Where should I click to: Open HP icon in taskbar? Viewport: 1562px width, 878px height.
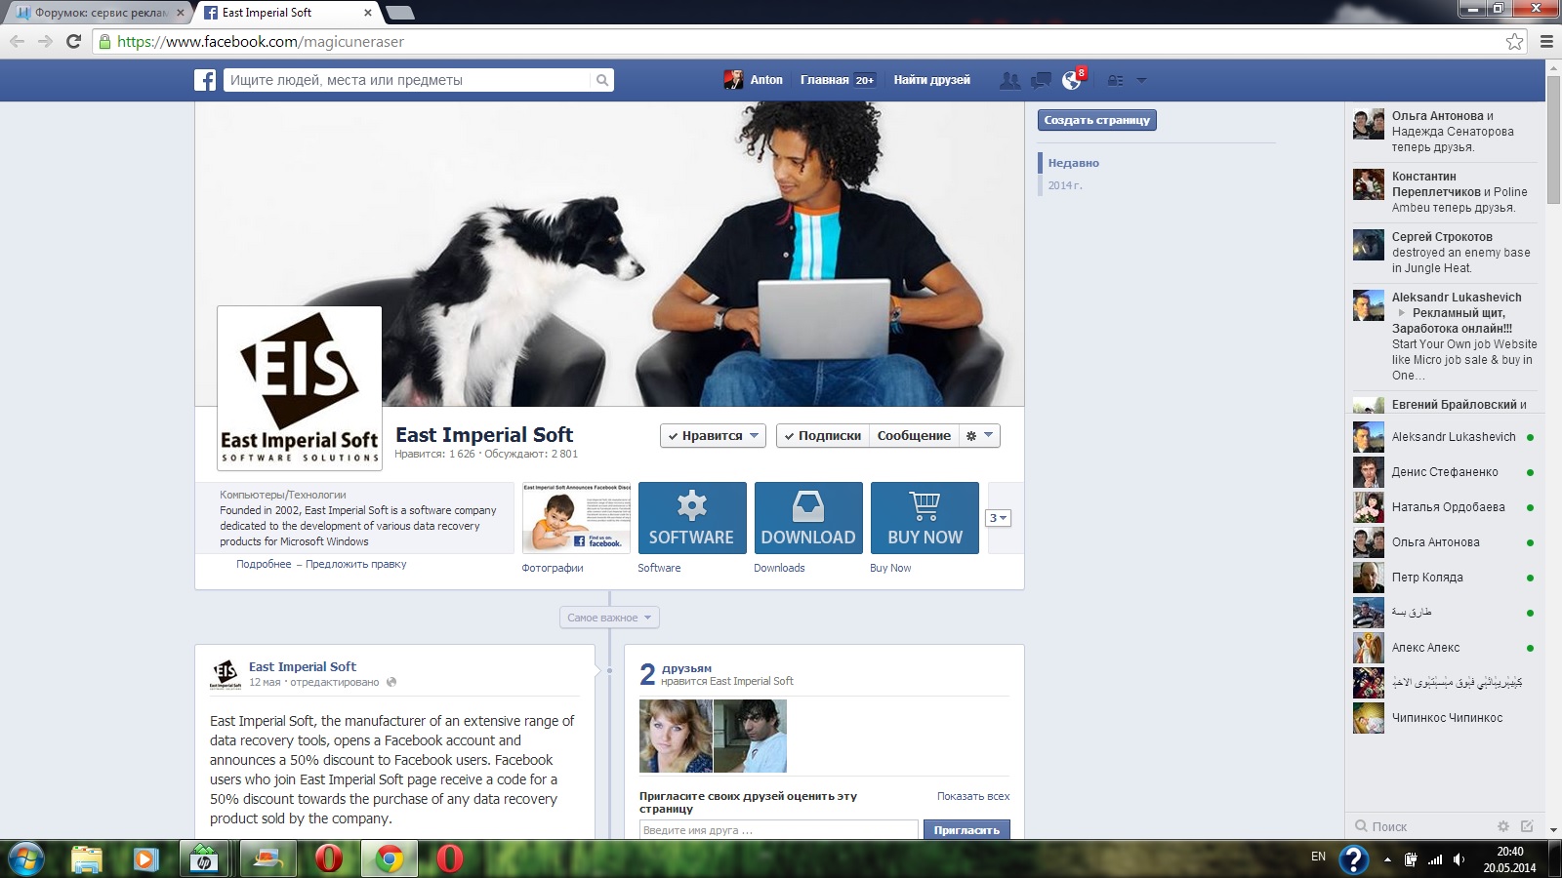(x=205, y=859)
